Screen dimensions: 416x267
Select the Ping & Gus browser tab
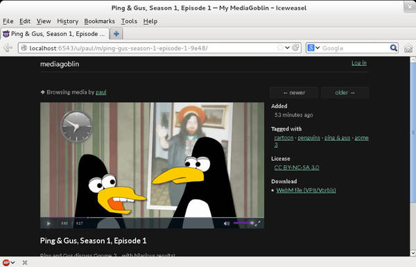coord(55,34)
